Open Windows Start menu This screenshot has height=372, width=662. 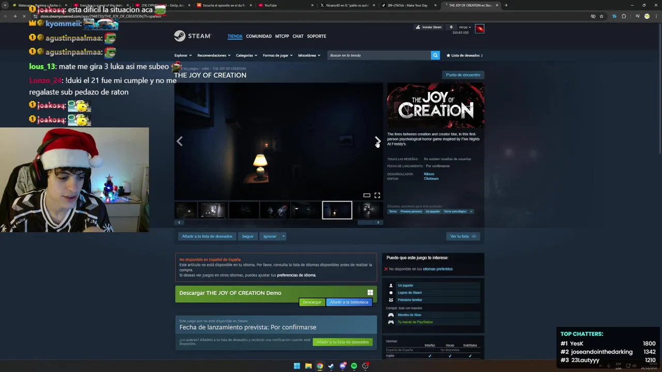[x=297, y=366]
